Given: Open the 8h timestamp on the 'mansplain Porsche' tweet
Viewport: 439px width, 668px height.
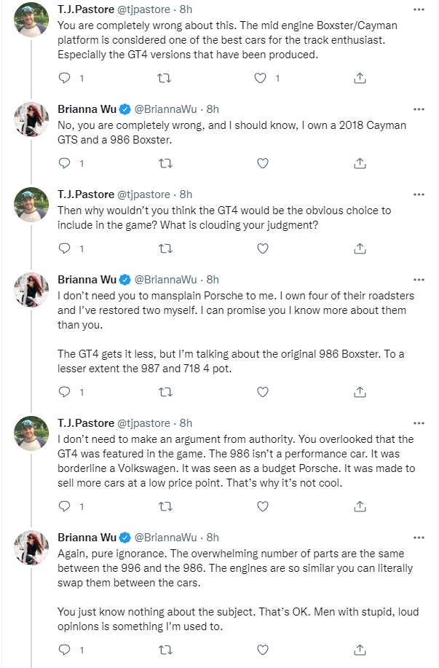Looking at the screenshot, I should coord(213,280).
